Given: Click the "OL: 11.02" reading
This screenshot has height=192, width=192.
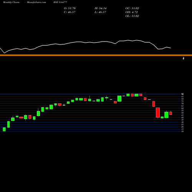Looking at the screenshot, I should tap(132, 16).
